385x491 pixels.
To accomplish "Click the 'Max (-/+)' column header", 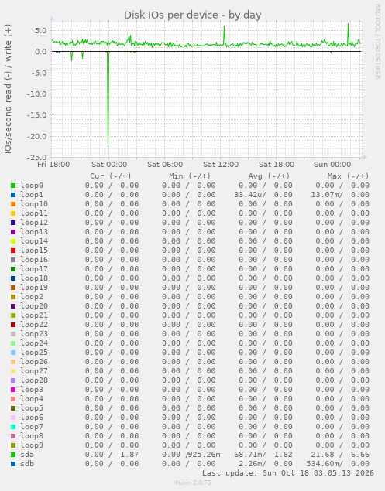I will (348, 176).
